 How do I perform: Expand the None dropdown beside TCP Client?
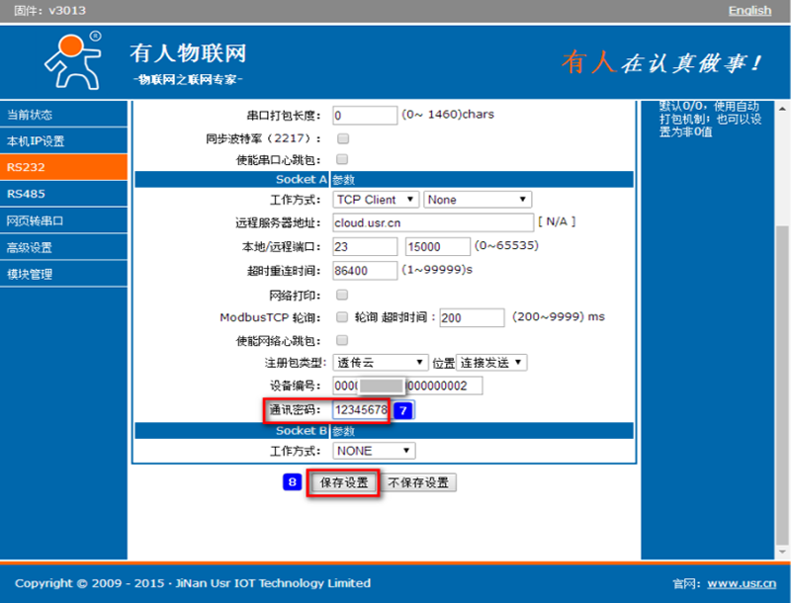click(478, 200)
